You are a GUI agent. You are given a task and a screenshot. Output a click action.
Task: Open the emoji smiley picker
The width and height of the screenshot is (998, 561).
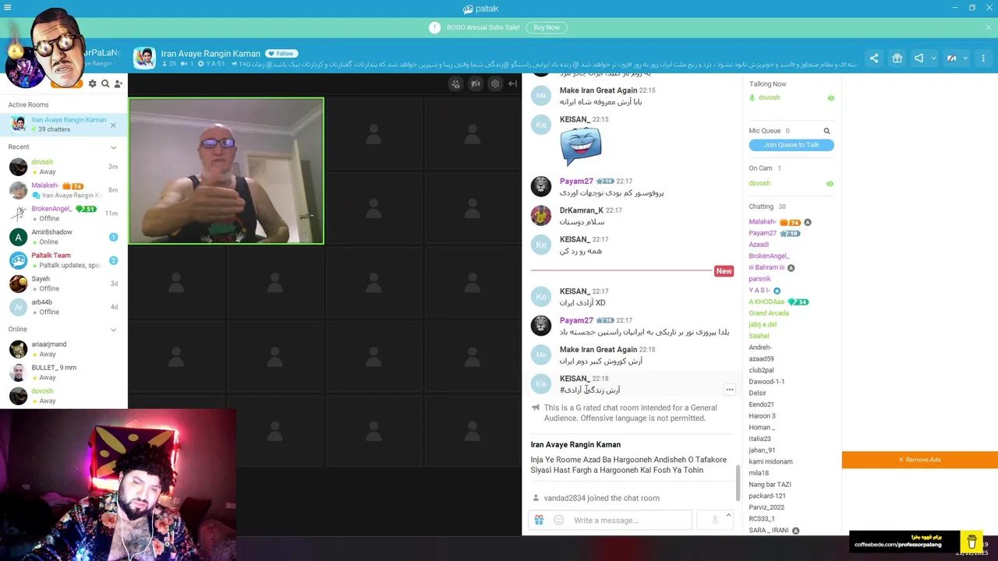(558, 520)
